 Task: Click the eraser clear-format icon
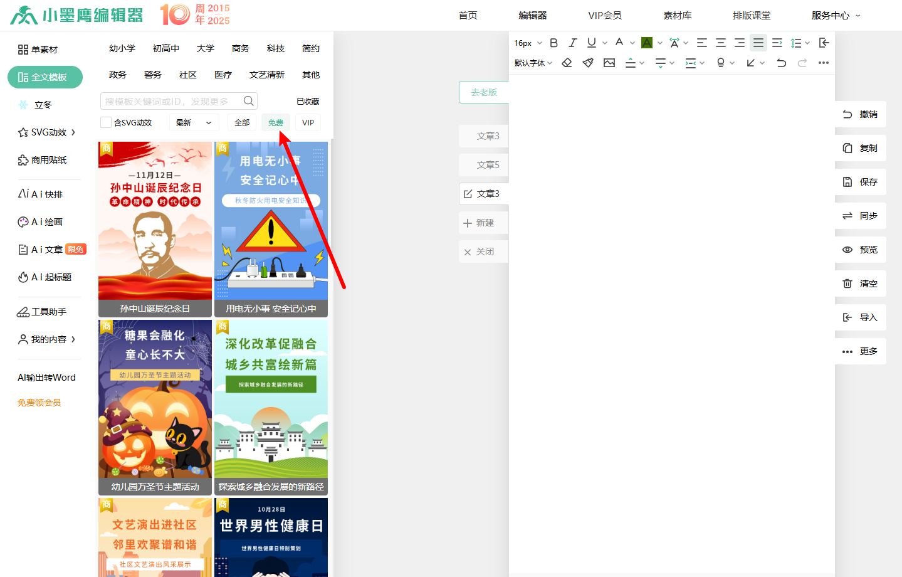[567, 63]
